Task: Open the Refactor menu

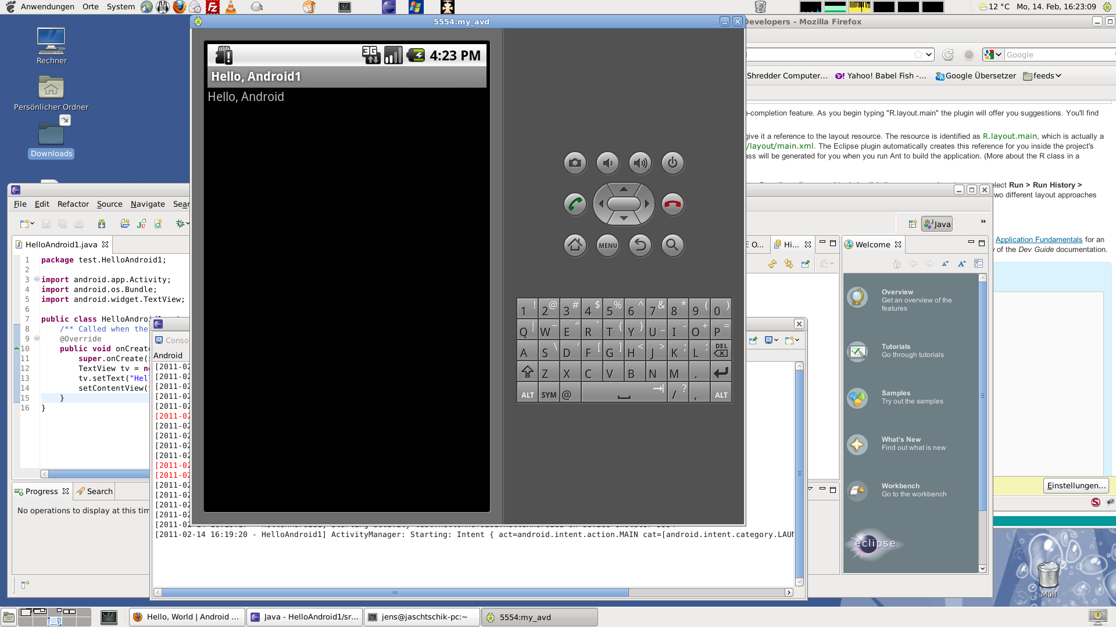Action: click(73, 204)
